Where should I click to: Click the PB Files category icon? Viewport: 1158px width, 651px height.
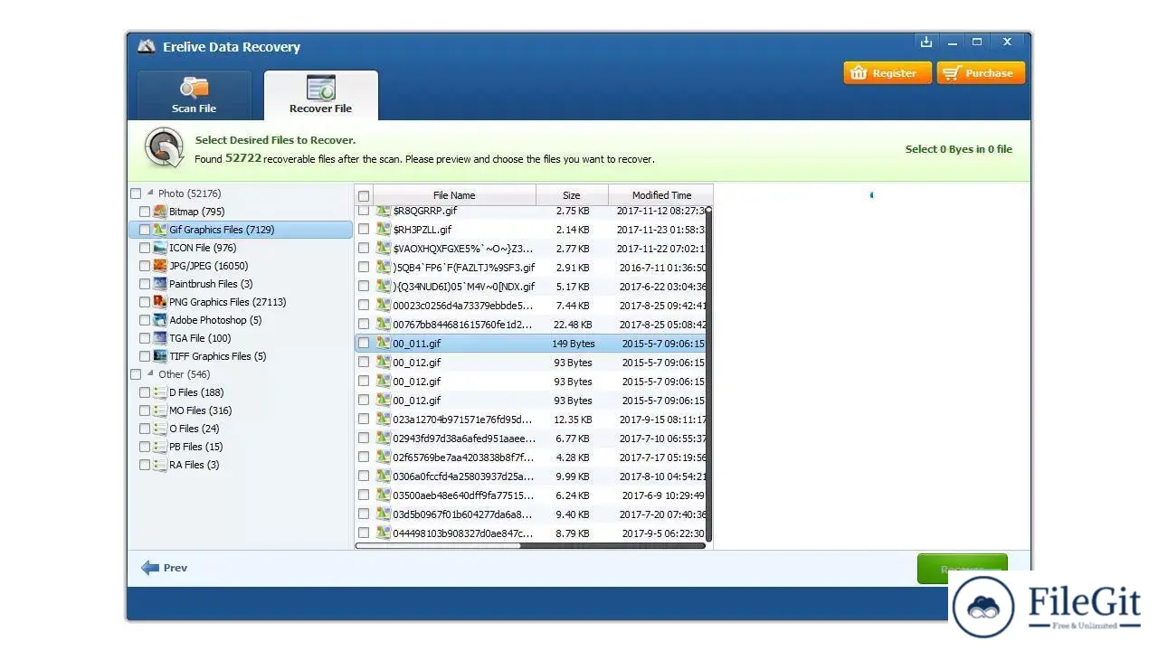(x=160, y=447)
